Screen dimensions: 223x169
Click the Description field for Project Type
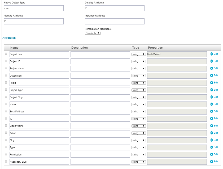point(100,90)
